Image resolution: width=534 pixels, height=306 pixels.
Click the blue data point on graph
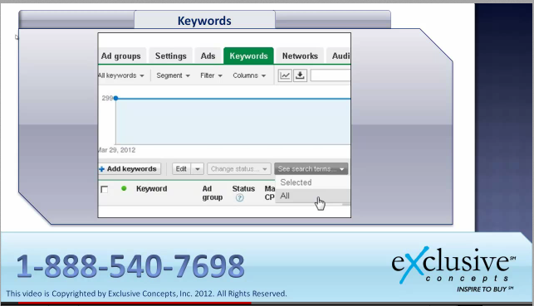tap(115, 98)
